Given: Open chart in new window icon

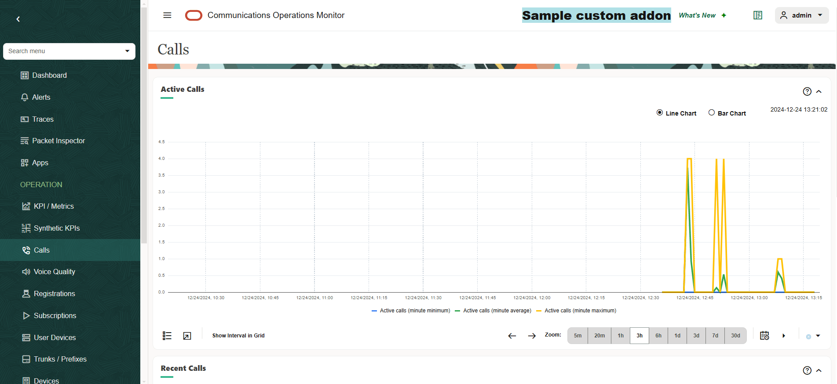Looking at the screenshot, I should [x=187, y=336].
